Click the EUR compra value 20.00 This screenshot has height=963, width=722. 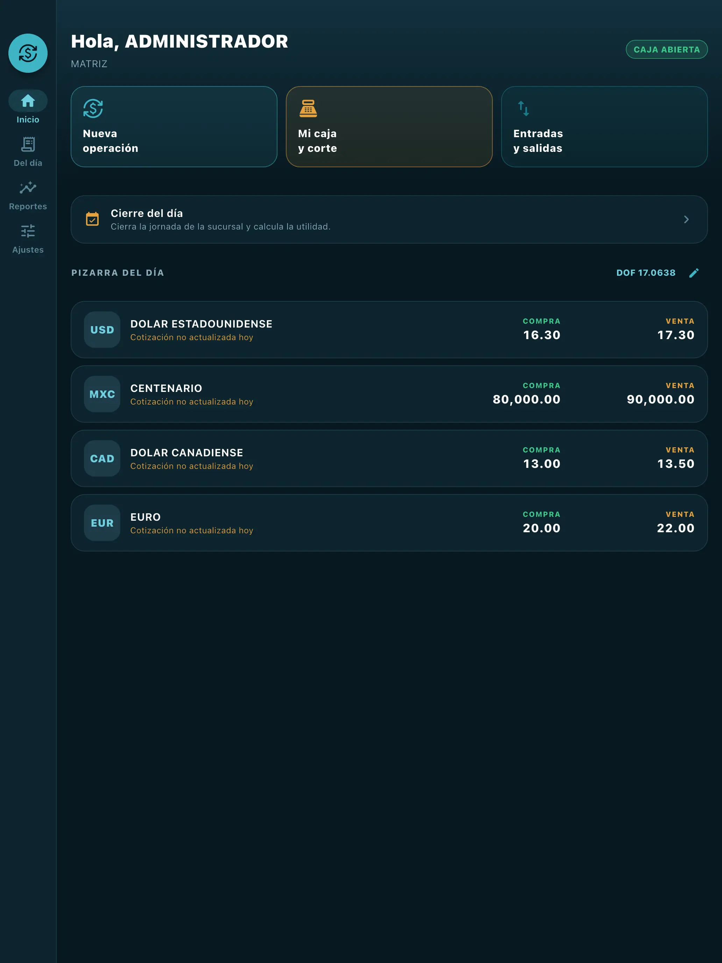coord(542,528)
